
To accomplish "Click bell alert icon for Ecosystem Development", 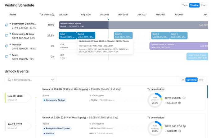I will (6, 25).
